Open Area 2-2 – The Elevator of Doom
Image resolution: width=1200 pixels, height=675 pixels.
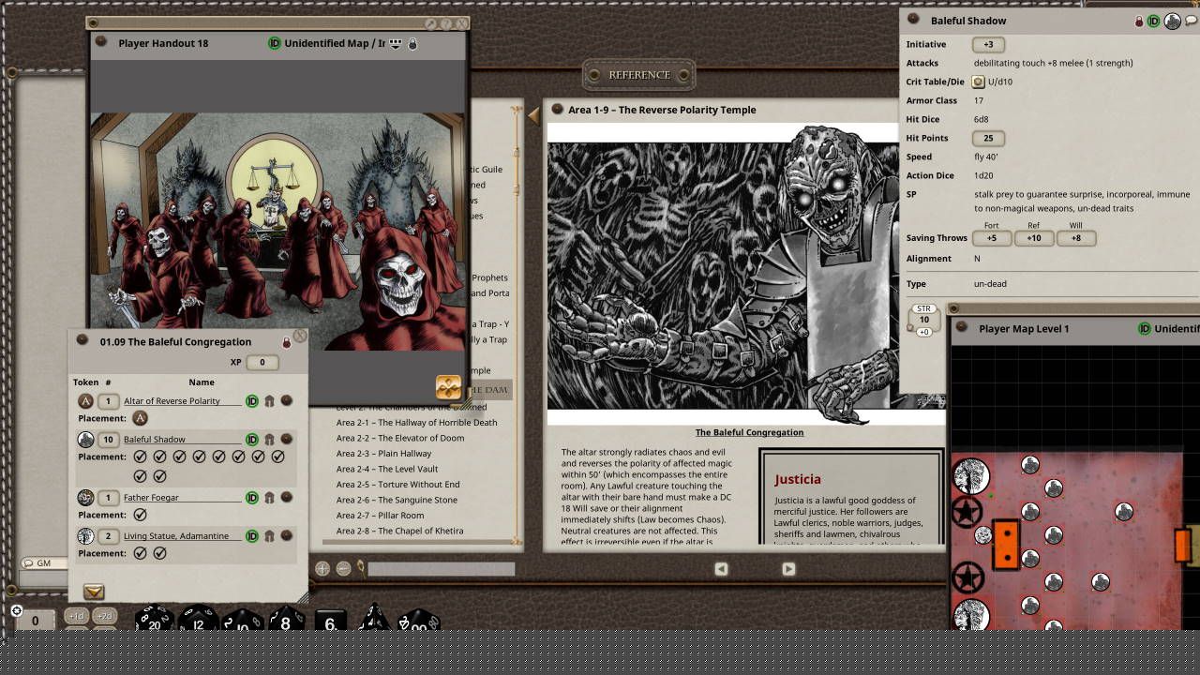pyautogui.click(x=400, y=438)
